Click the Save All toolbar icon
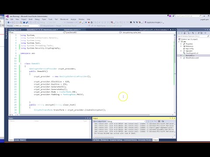Image resolution: width=210 pixels, height=157 pixels. click(27, 22)
